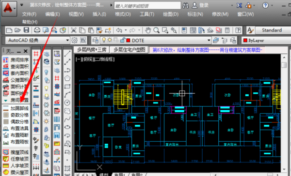Click the Open file folder icon
Image resolution: width=291 pixels, height=176 pixels.
tap(17, 30)
